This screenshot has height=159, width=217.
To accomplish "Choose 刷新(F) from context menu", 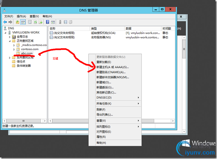I will (101, 109).
